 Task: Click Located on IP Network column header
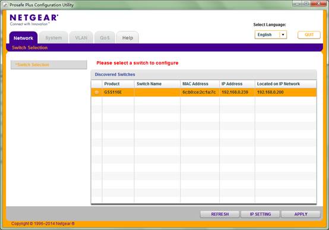[x=286, y=84]
